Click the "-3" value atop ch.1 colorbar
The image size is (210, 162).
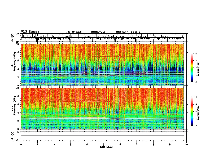(x=195, y=53)
